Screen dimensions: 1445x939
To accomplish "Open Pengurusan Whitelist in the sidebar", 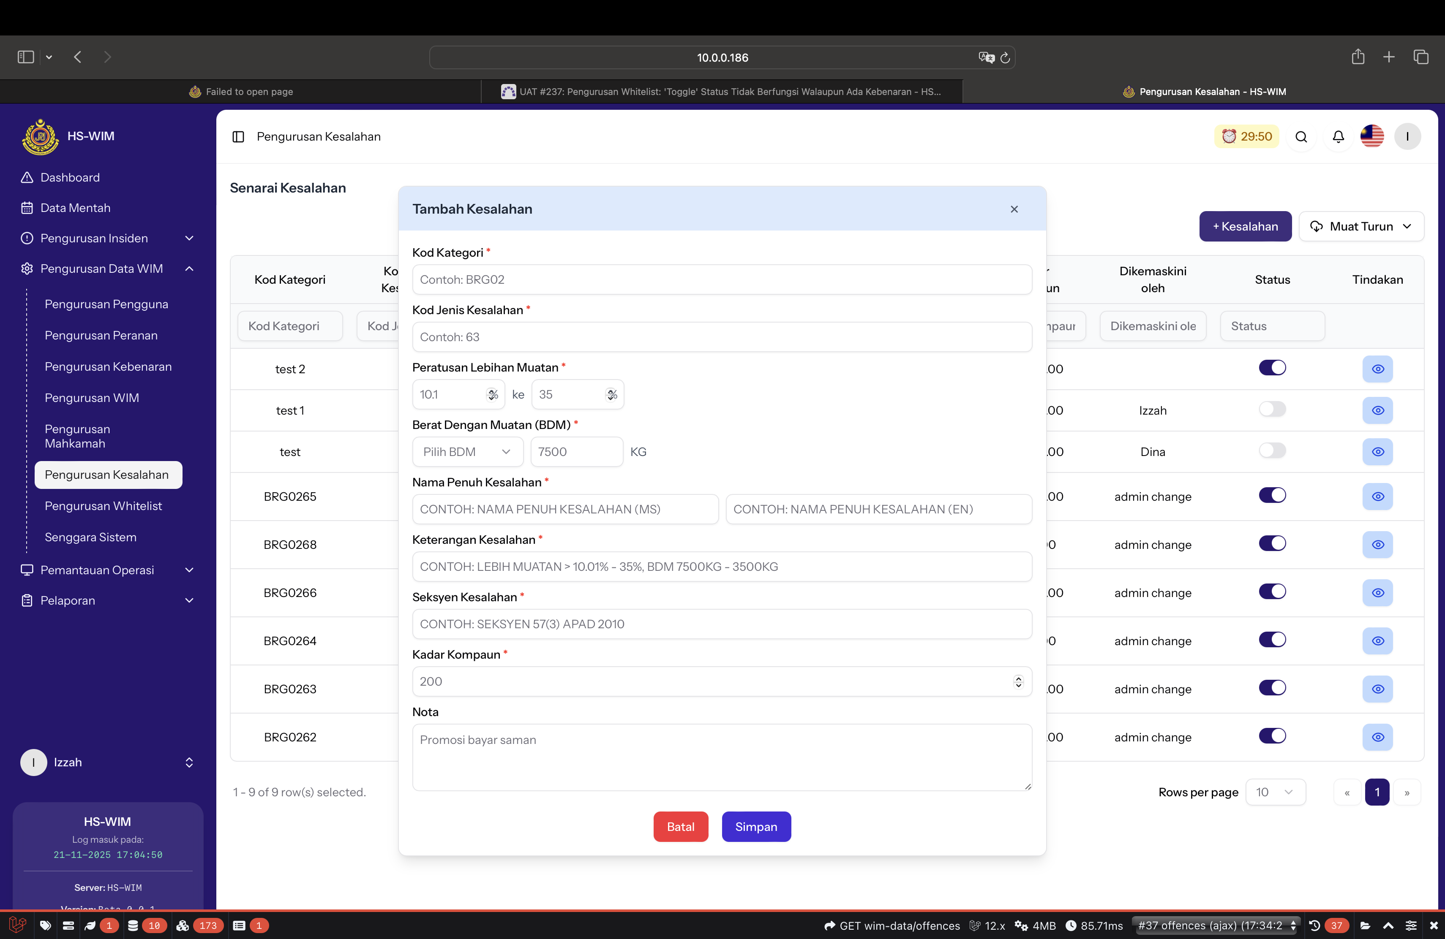I will (x=103, y=506).
